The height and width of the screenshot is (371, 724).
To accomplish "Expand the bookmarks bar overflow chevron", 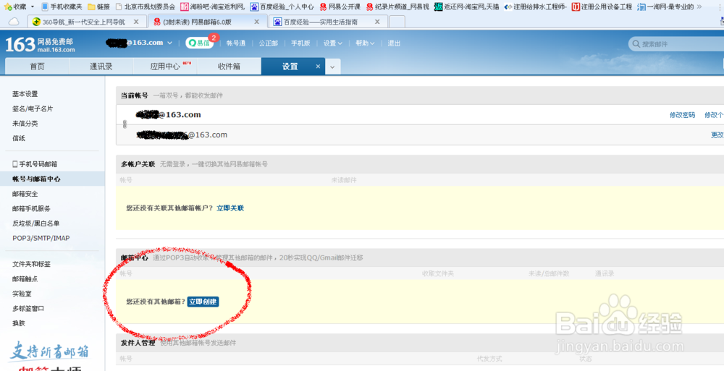I will pyautogui.click(x=699, y=7).
